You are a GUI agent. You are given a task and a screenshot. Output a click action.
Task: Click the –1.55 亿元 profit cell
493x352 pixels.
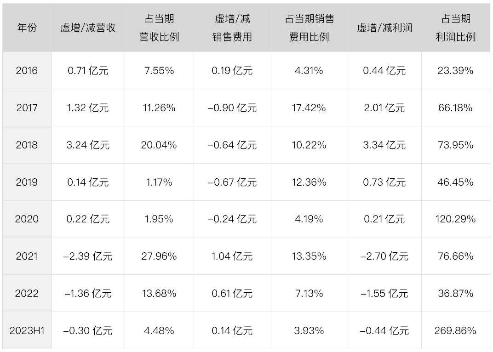click(x=384, y=294)
